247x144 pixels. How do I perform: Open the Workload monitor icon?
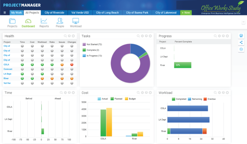tap(76, 21)
